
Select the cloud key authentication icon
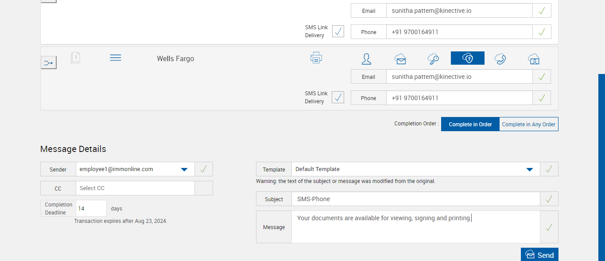[433, 58]
